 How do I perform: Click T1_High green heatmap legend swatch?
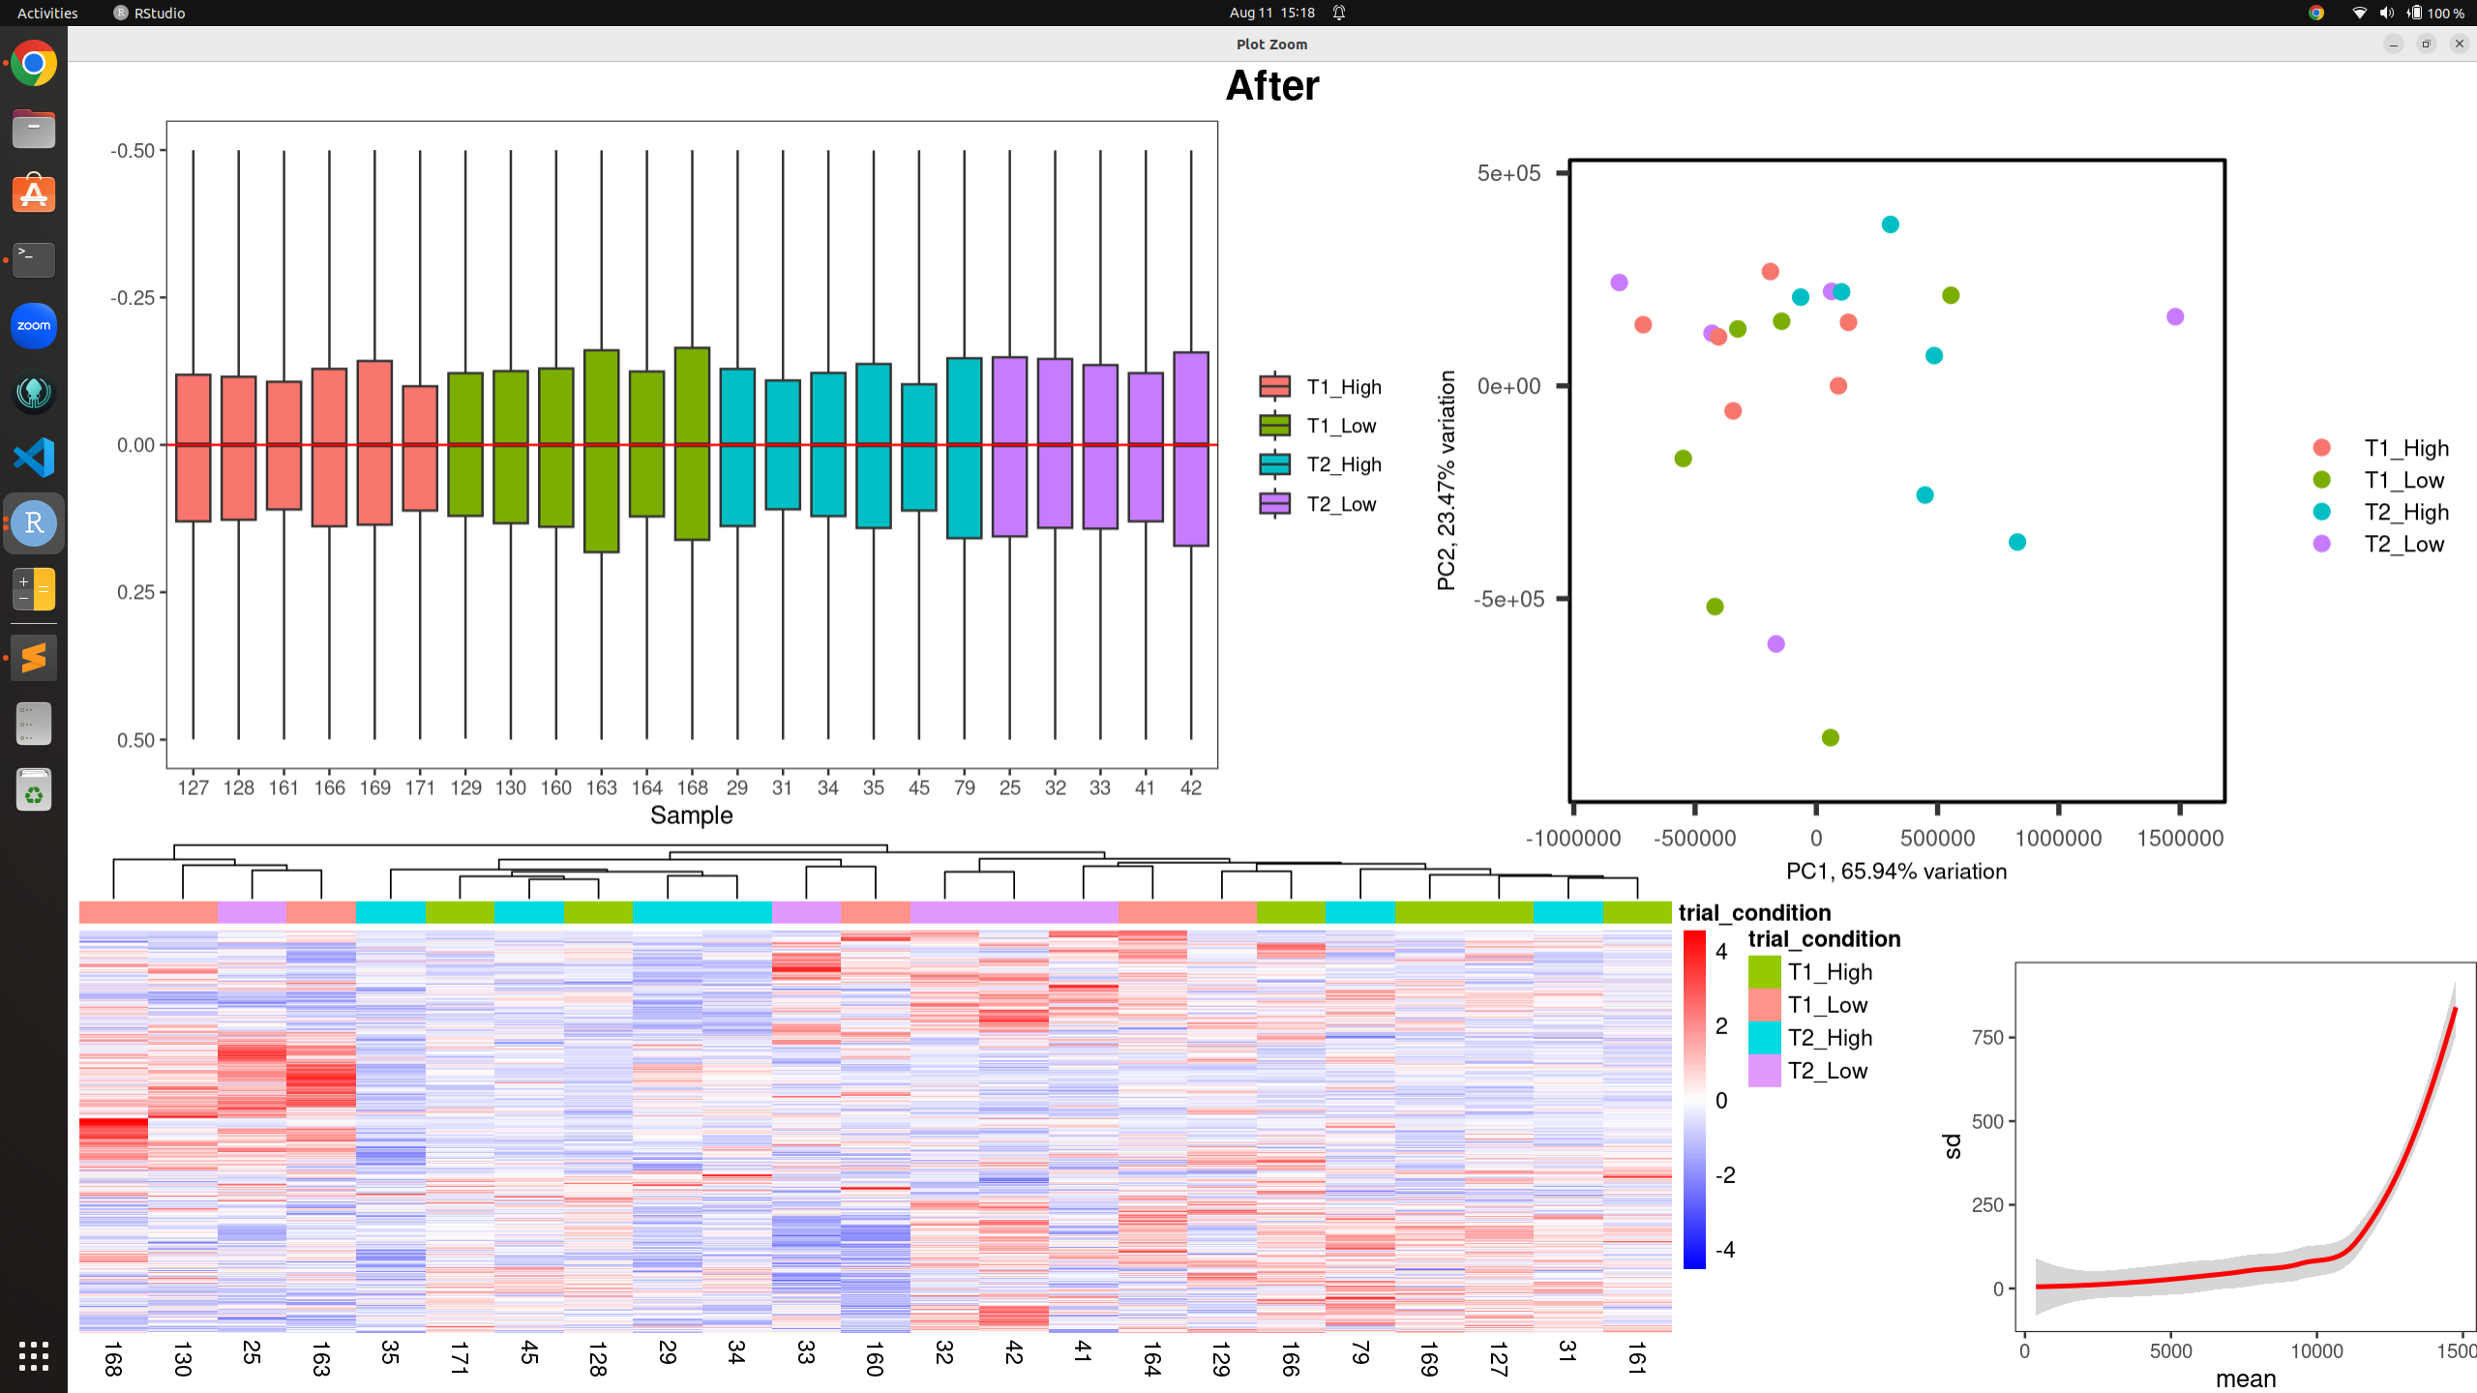[1764, 971]
